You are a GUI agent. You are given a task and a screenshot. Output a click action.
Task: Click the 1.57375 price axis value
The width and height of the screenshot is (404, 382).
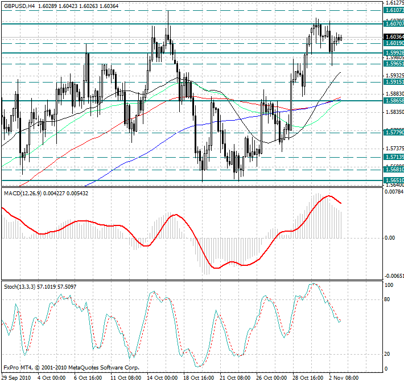coord(395,149)
